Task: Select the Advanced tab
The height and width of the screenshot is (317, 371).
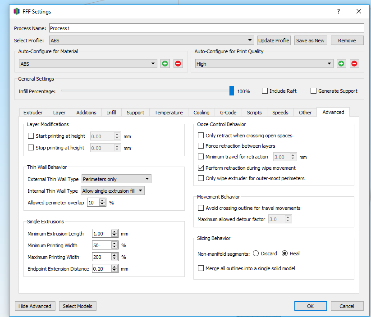Action: 333,112
